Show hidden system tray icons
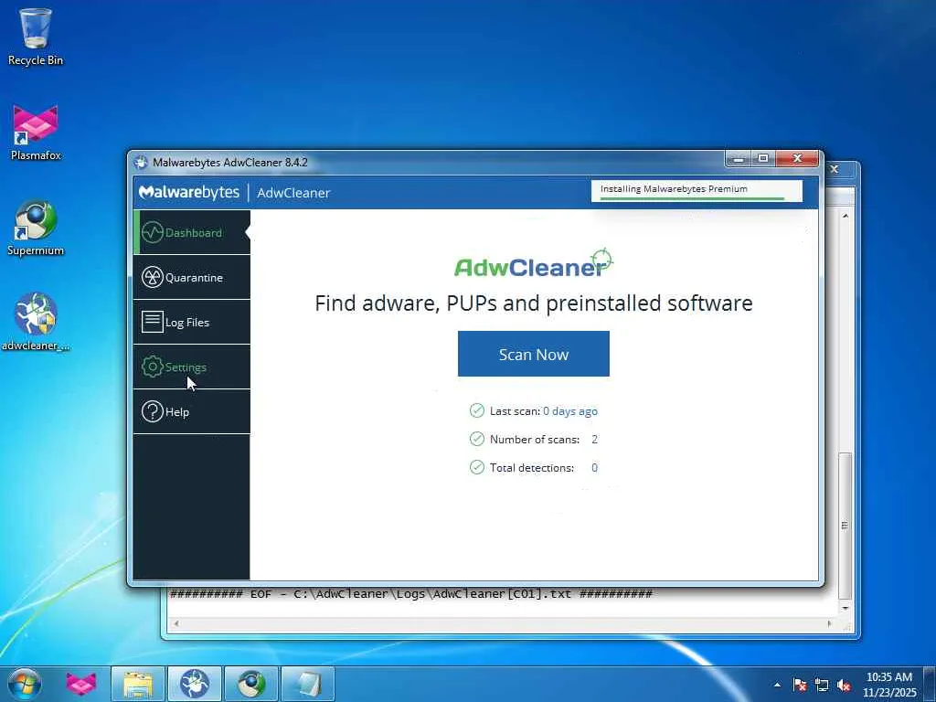The height and width of the screenshot is (702, 936). pyautogui.click(x=777, y=685)
